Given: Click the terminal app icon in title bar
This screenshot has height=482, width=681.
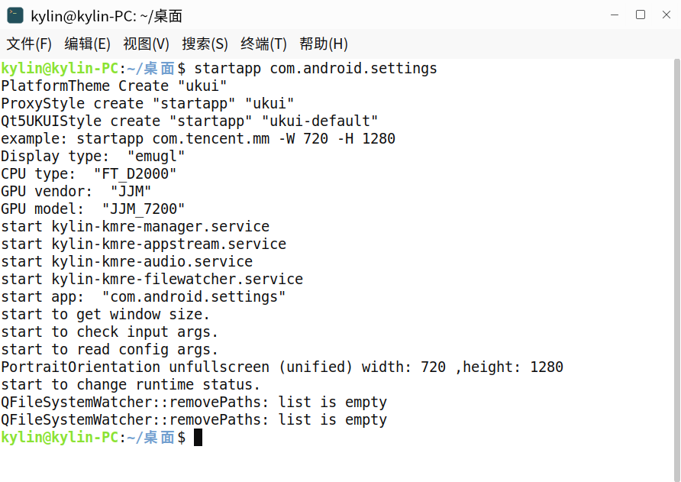Looking at the screenshot, I should pos(15,15).
